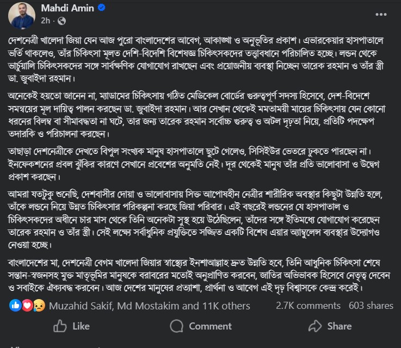
Task: Open the post's 2h timestamp link
Action: coord(47,21)
